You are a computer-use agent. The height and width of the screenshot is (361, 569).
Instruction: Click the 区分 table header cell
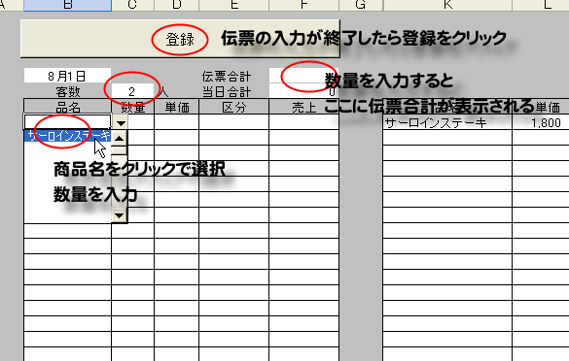pos(233,107)
